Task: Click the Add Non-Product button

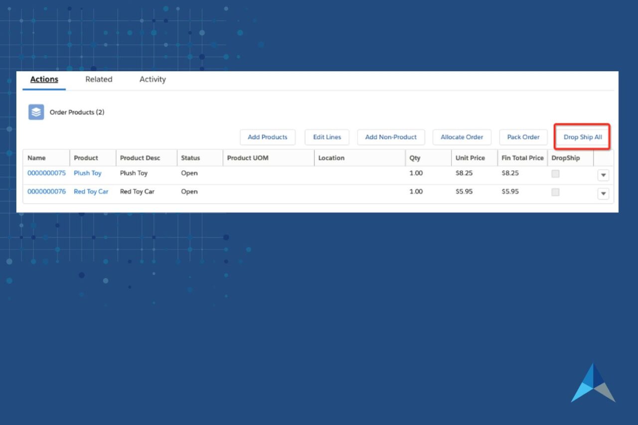Action: click(391, 137)
